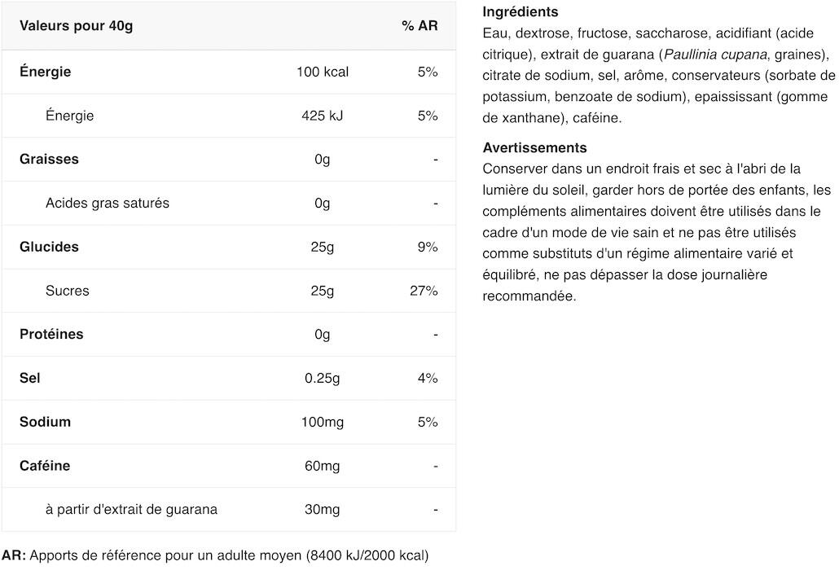The width and height of the screenshot is (839, 570).
Task: Select the 'Caféine' 60mg value
Action: pyautogui.click(x=322, y=466)
